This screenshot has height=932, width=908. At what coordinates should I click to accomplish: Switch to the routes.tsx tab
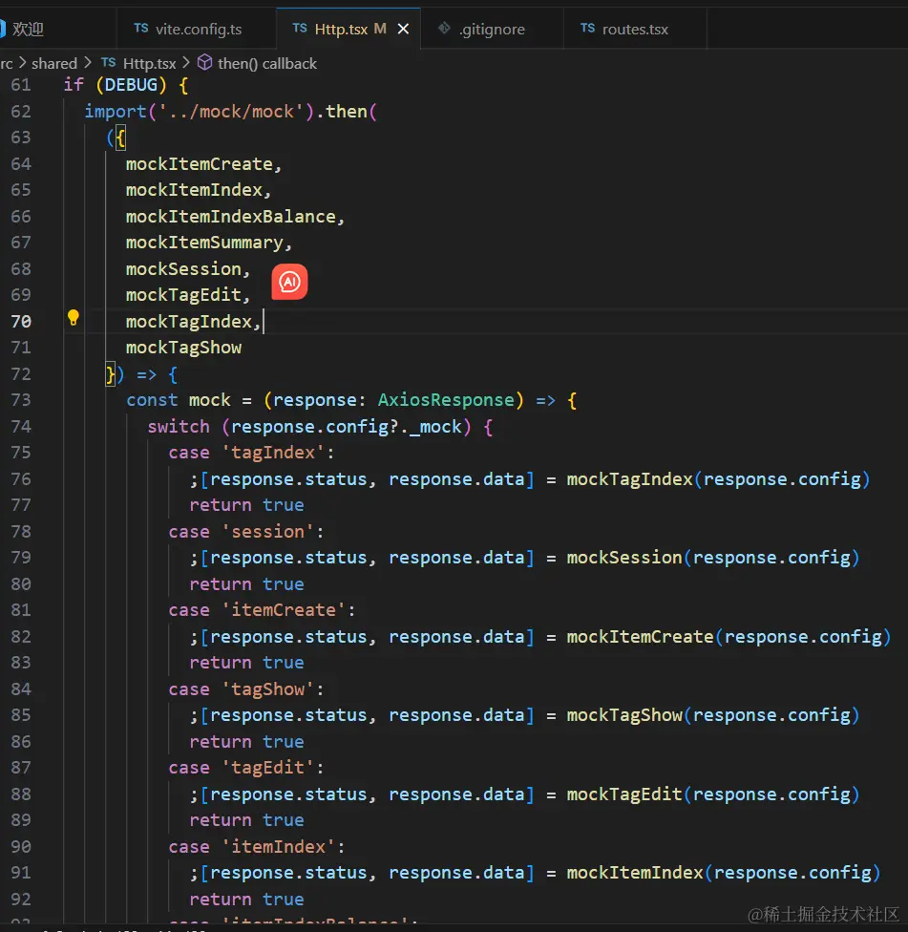coord(635,29)
